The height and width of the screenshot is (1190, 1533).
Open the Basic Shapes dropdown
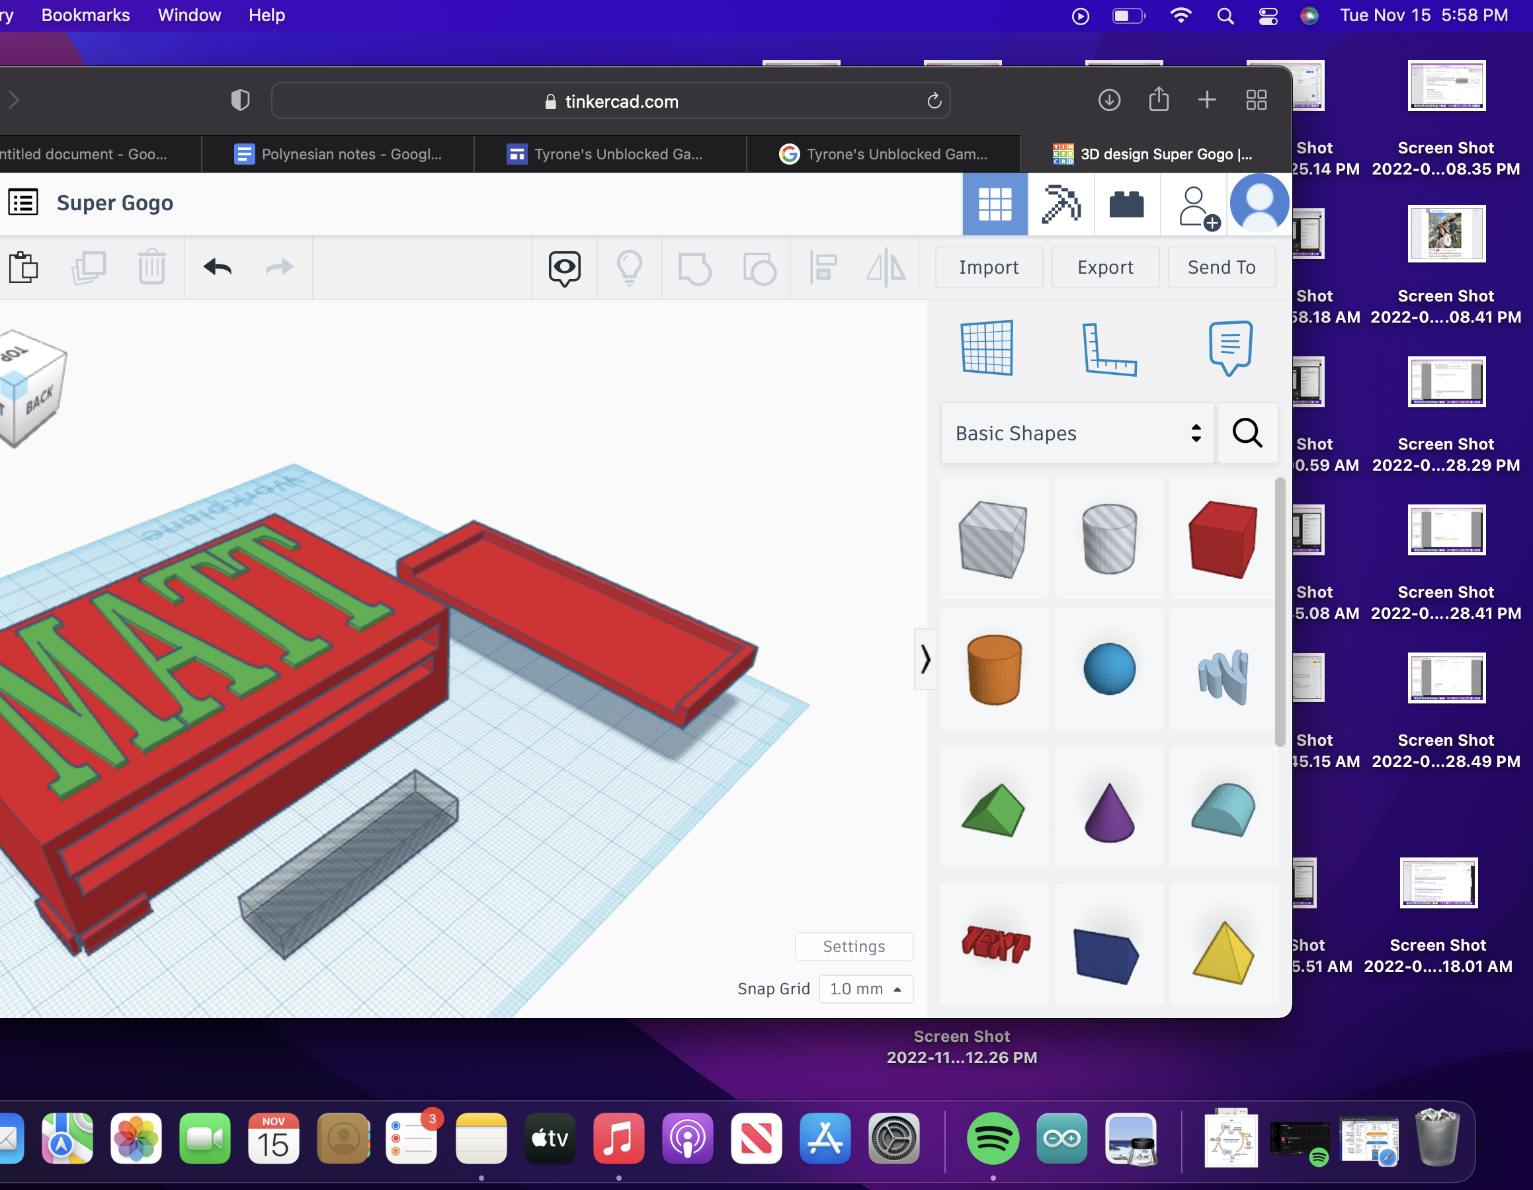pos(1077,433)
